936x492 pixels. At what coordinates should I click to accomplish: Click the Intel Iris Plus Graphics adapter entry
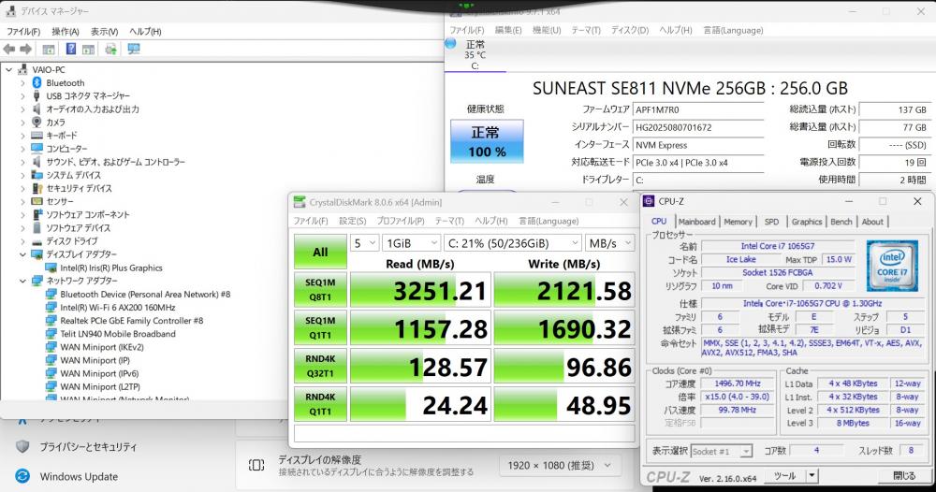click(x=110, y=268)
